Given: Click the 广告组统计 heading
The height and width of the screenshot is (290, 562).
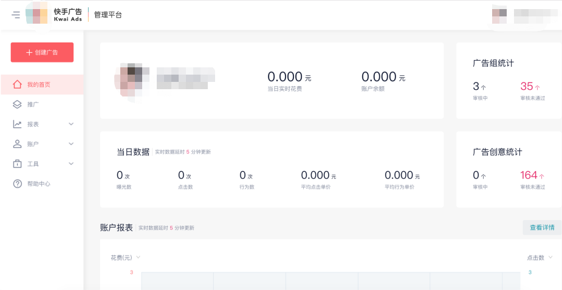Looking at the screenshot, I should tap(493, 63).
